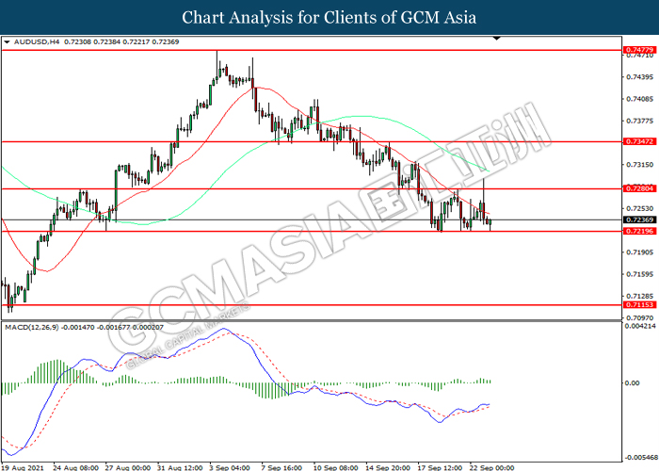Select the 0.72196 support price label
This screenshot has width=659, height=471.
639,232
